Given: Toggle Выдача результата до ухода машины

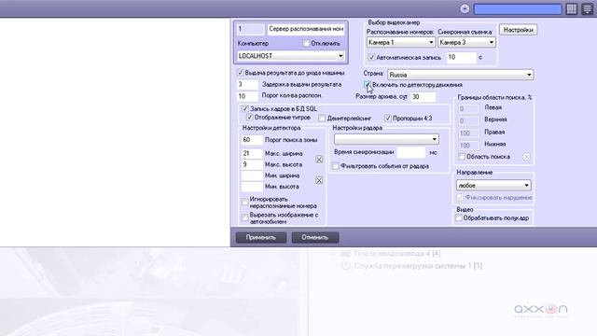Looking at the screenshot, I should pyautogui.click(x=241, y=73).
